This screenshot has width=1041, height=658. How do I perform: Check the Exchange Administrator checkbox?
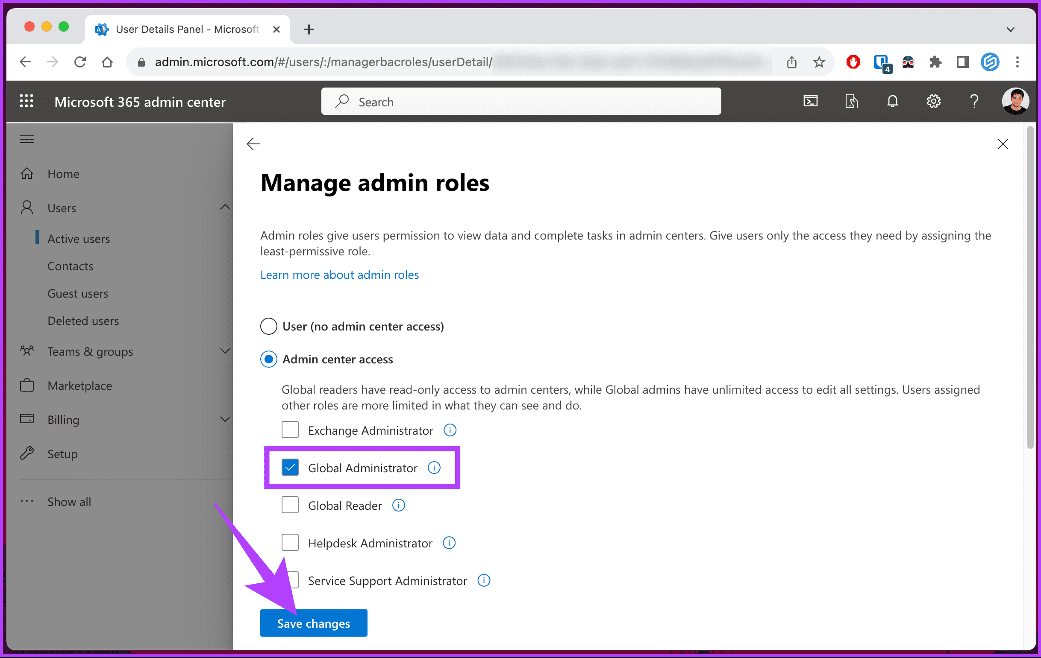tap(291, 430)
